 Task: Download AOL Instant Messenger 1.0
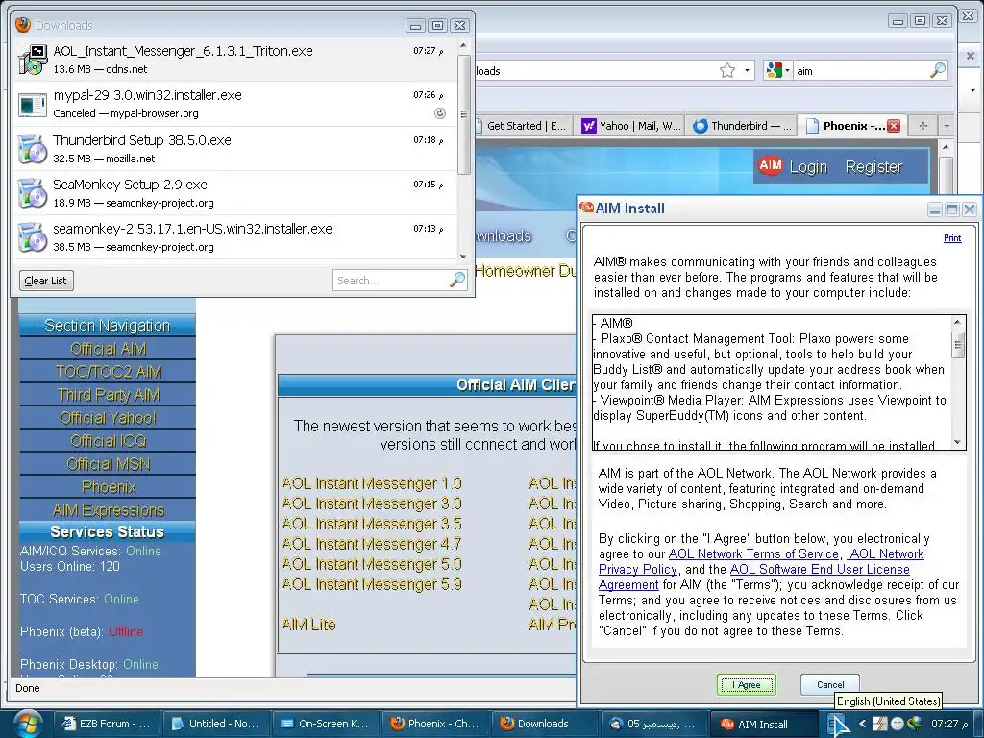(372, 483)
